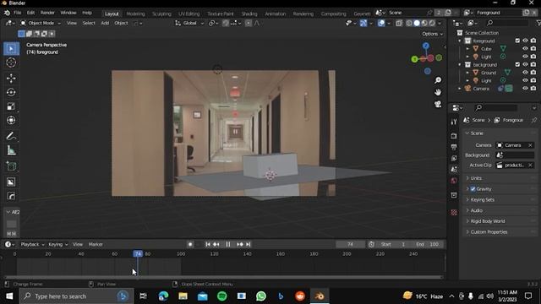Toggle camera view icon in viewport

pyautogui.click(x=438, y=104)
